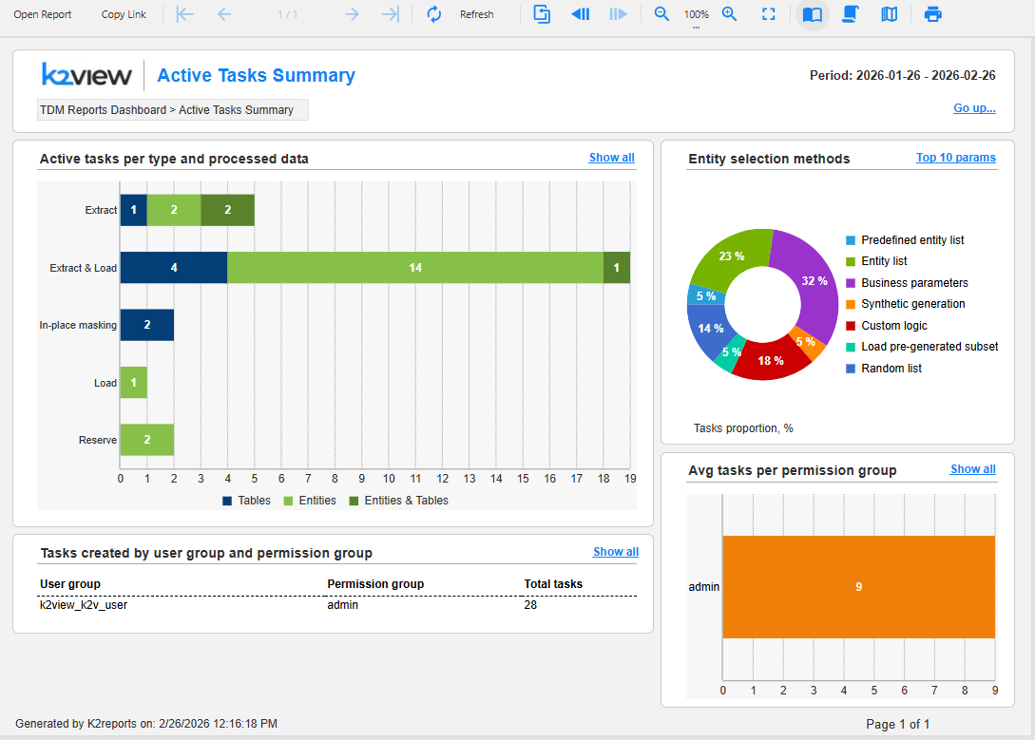
Task: Zoom out using the minus magnifier
Action: coord(662,14)
